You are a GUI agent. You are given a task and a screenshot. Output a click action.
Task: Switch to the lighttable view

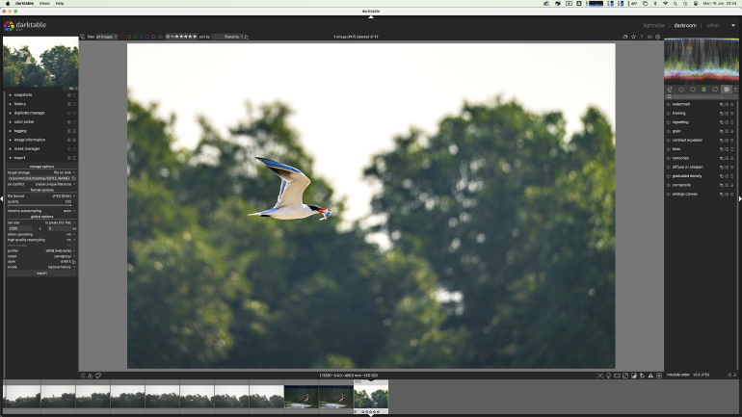[653, 26]
